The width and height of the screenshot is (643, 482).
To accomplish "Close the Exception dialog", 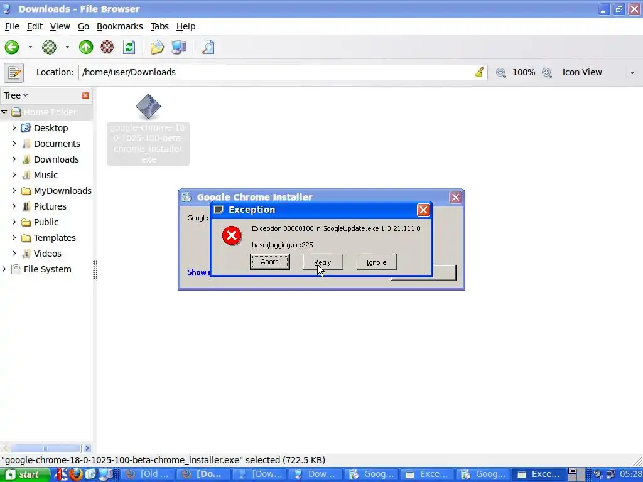I will [x=423, y=210].
